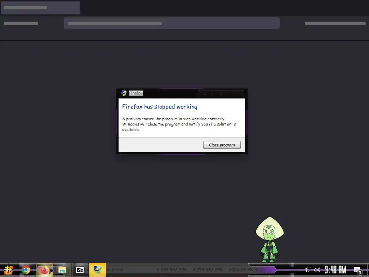Show hidden tray icons chevron
This screenshot has width=369, height=277.
299,270
